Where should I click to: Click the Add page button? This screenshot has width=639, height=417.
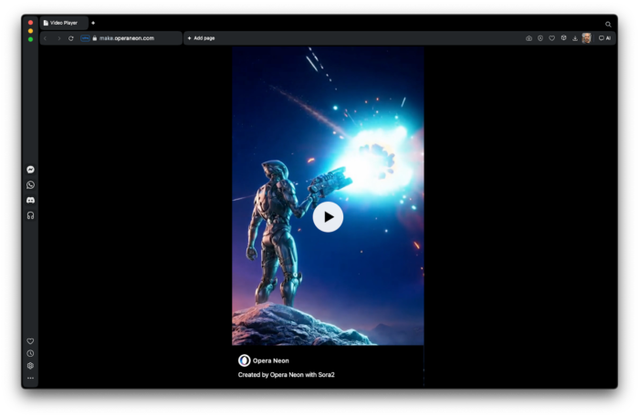tap(202, 38)
